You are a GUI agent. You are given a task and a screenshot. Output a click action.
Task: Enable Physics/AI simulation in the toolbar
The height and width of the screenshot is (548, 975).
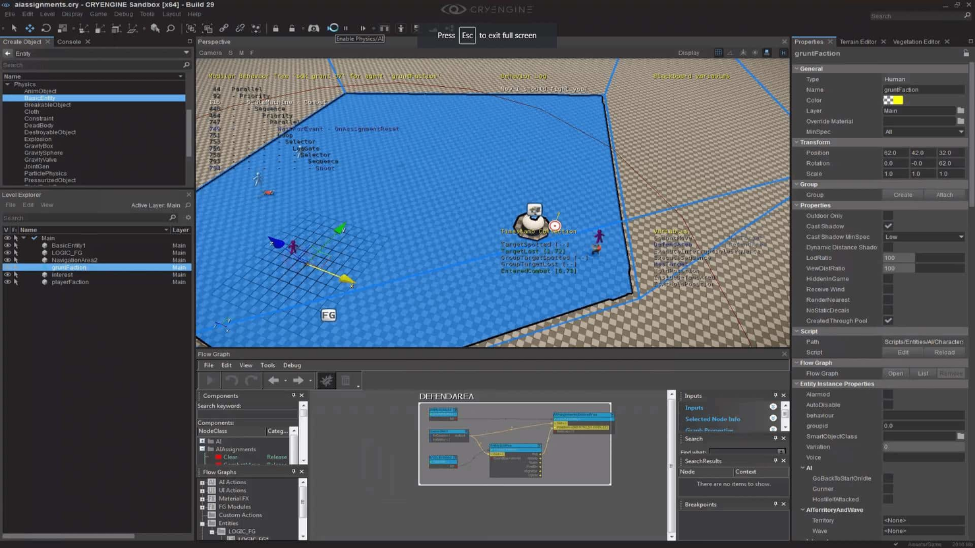pos(333,28)
